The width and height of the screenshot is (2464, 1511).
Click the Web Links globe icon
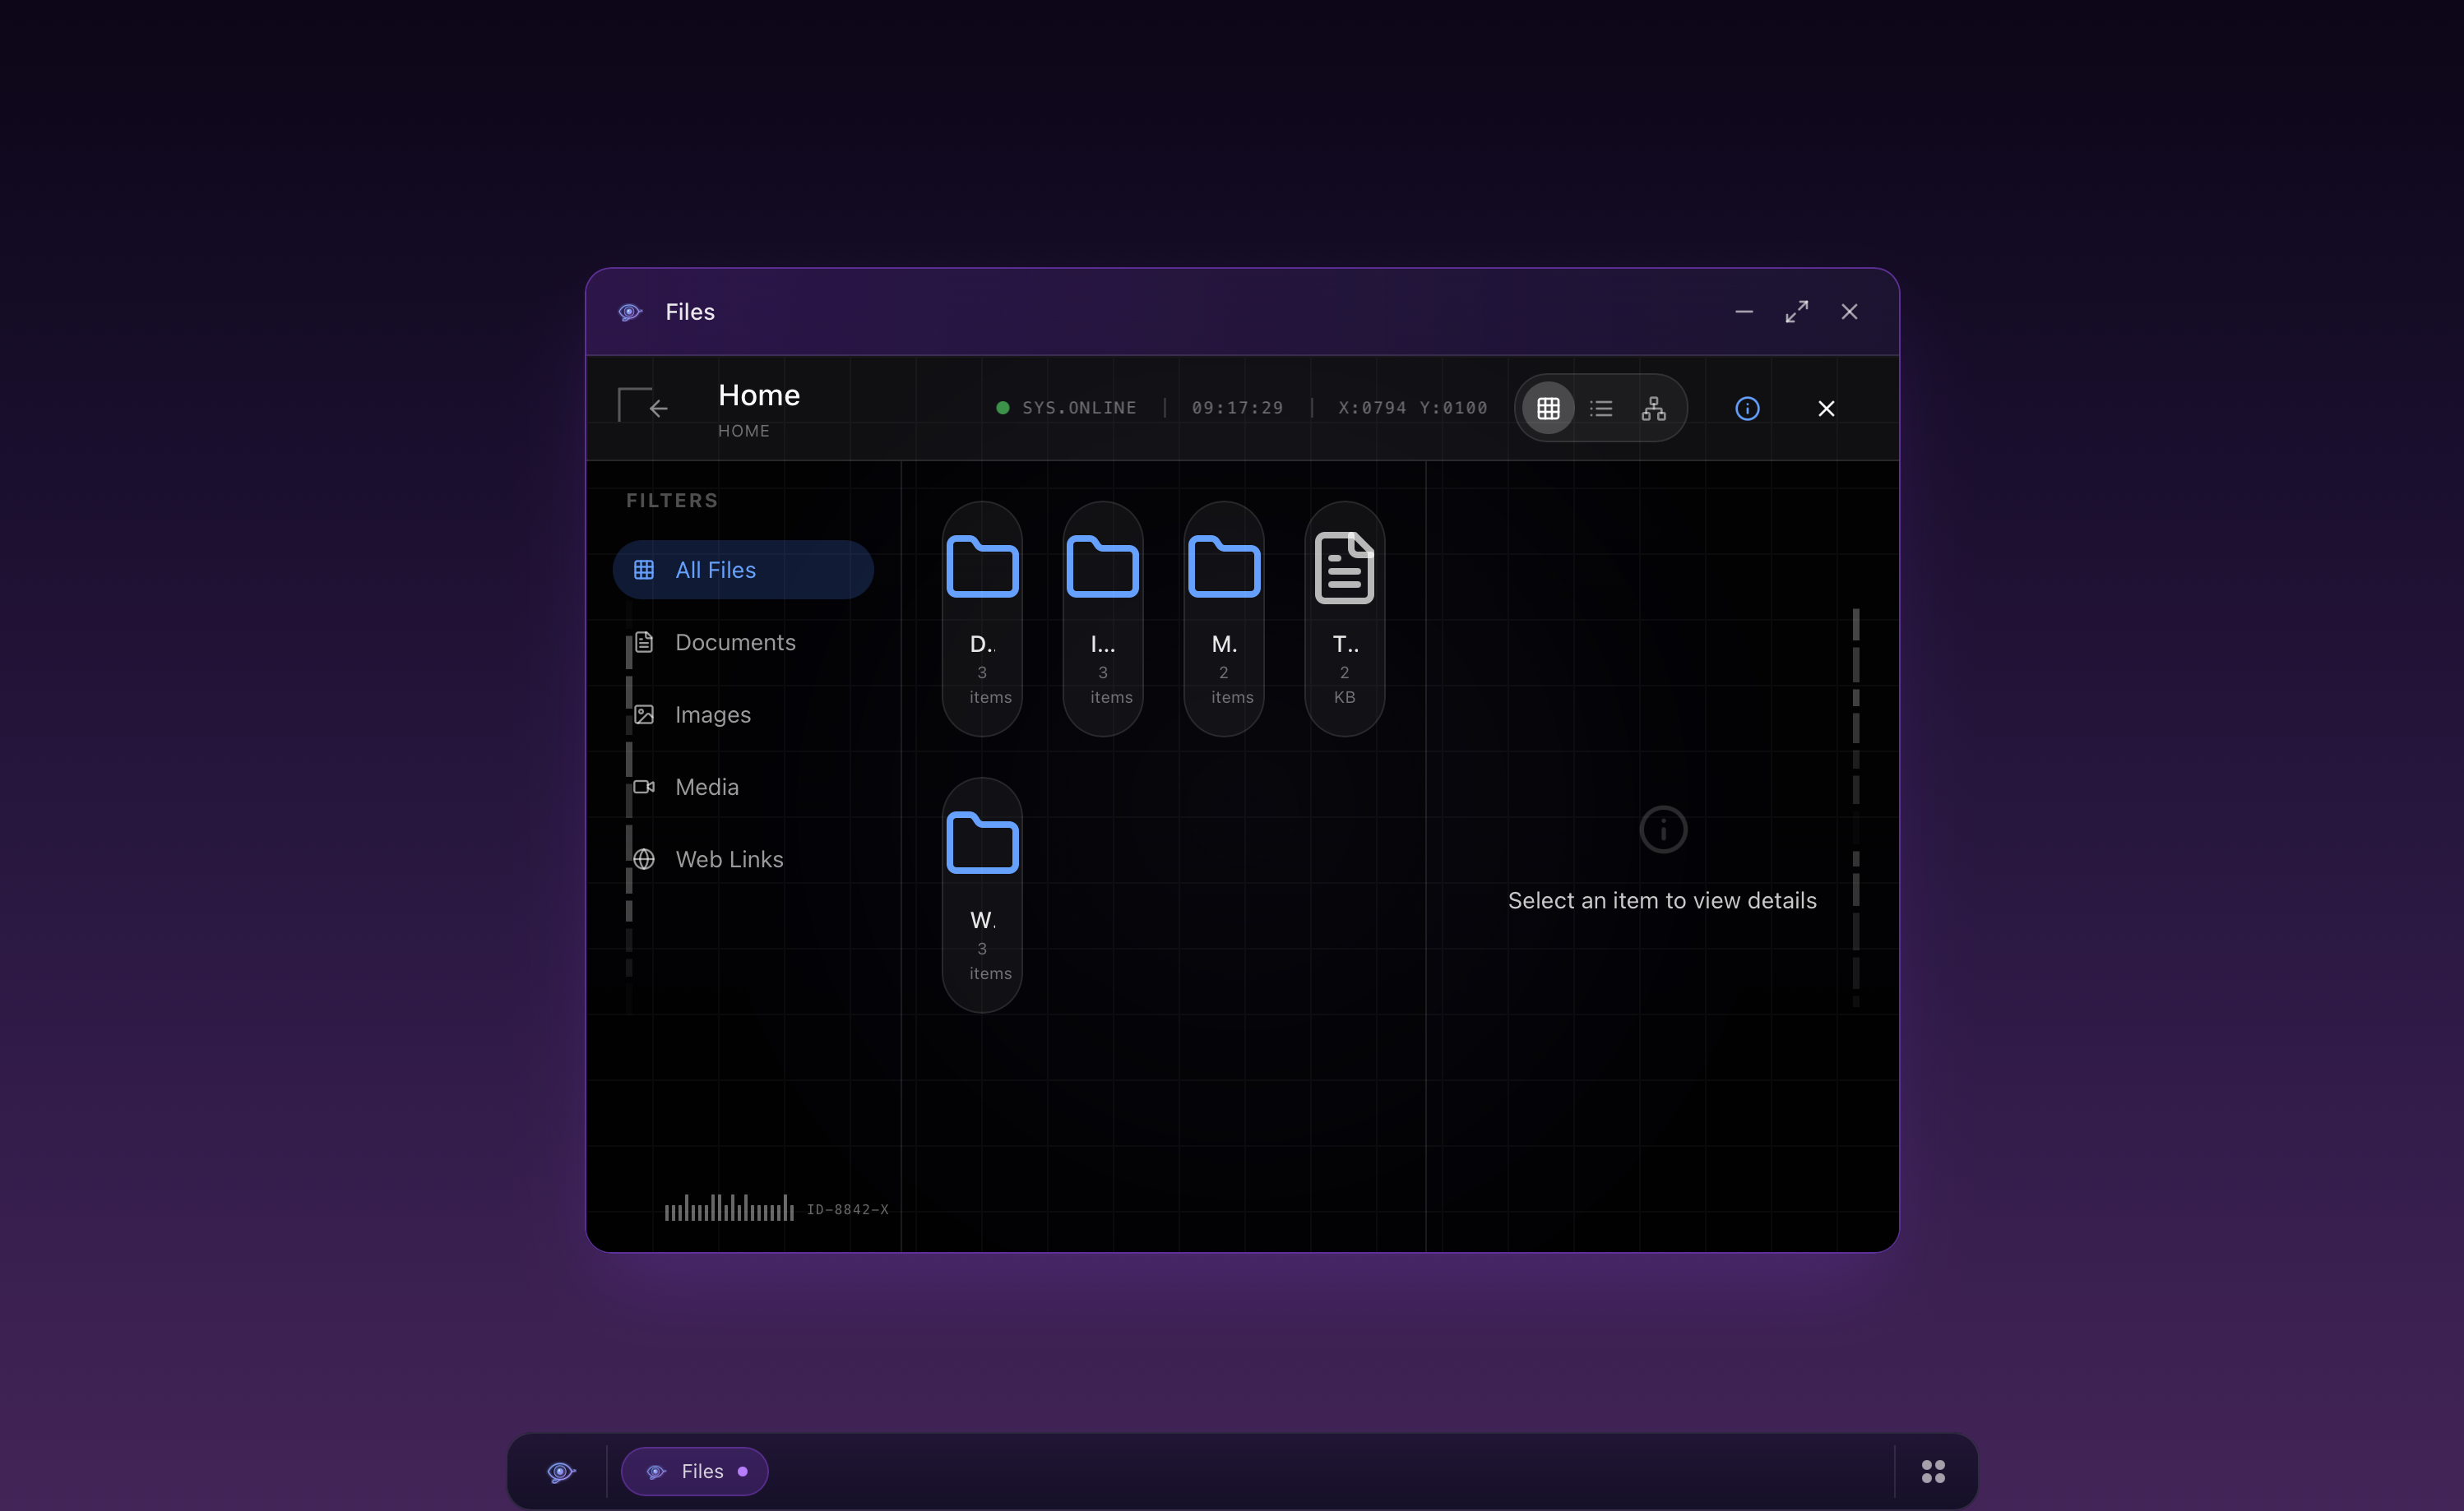644,858
